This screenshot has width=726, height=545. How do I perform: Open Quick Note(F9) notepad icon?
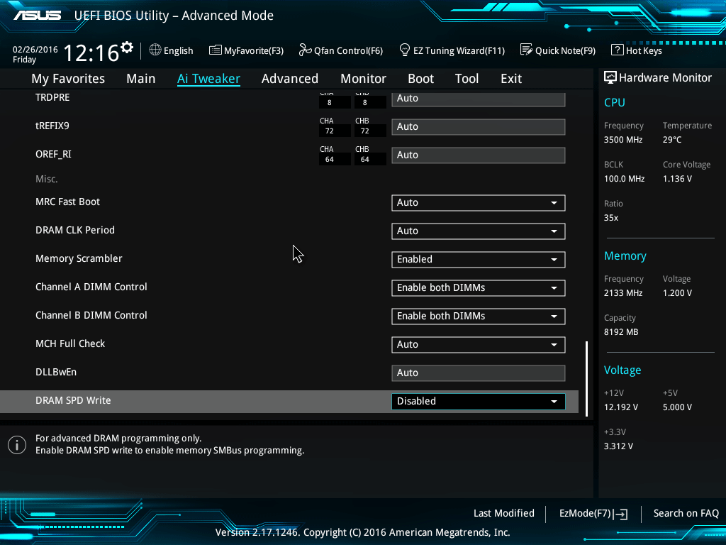point(526,50)
